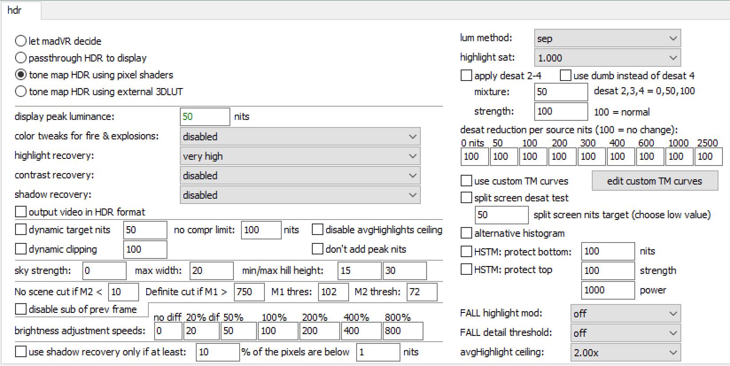
Task: Select 'tone map HDR using external 3DLUT'
Action: coord(21,92)
